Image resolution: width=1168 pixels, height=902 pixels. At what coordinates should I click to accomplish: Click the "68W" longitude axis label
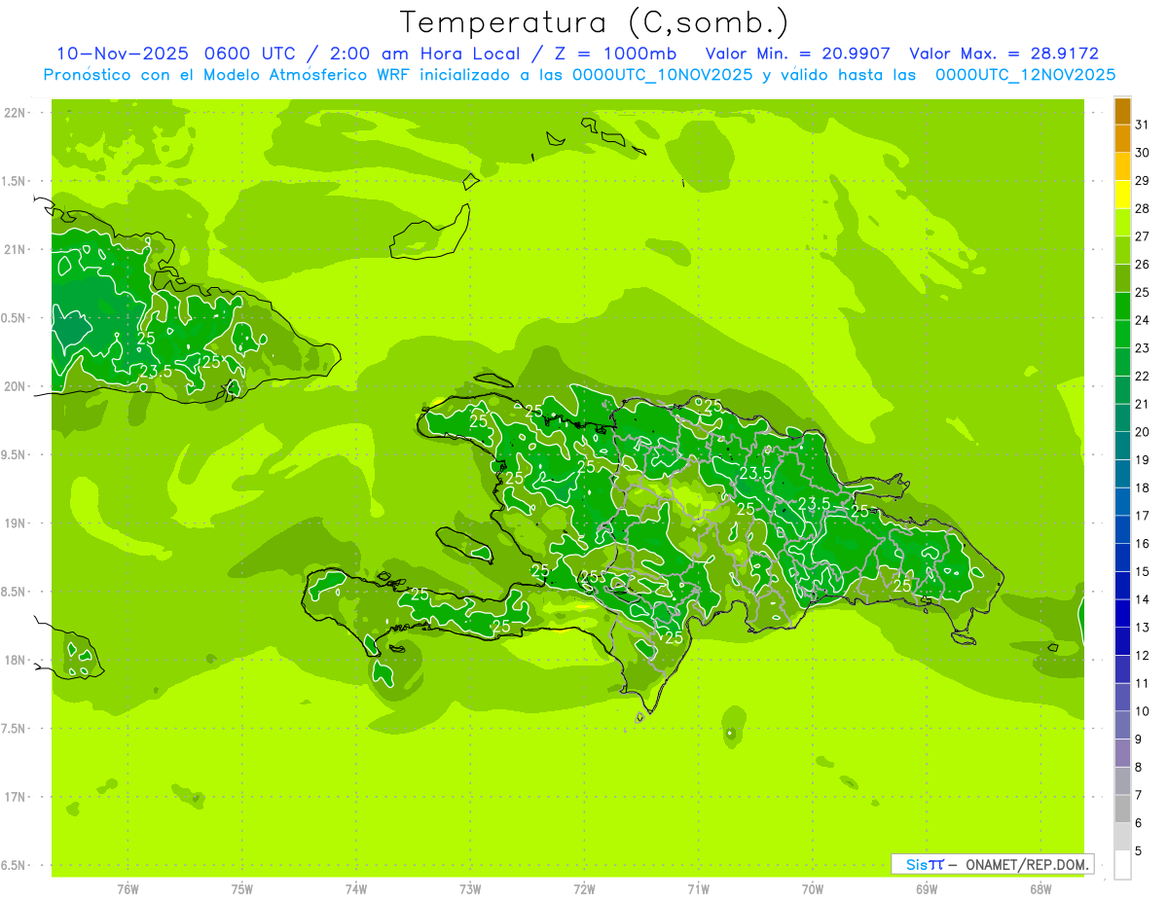[x=1040, y=889]
